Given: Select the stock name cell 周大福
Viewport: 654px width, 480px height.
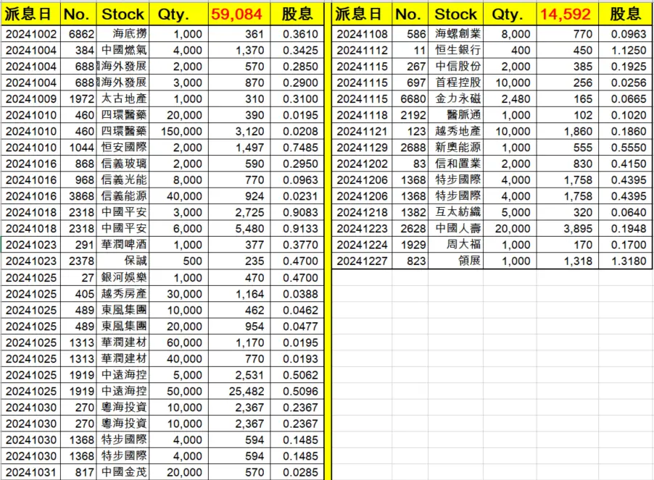Looking at the screenshot, I should coord(455,245).
